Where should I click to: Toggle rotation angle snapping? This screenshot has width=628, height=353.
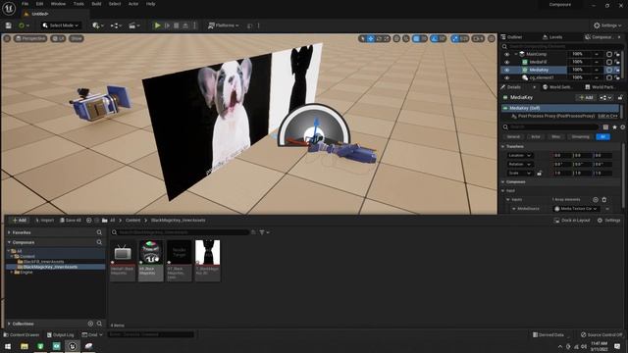click(434, 38)
